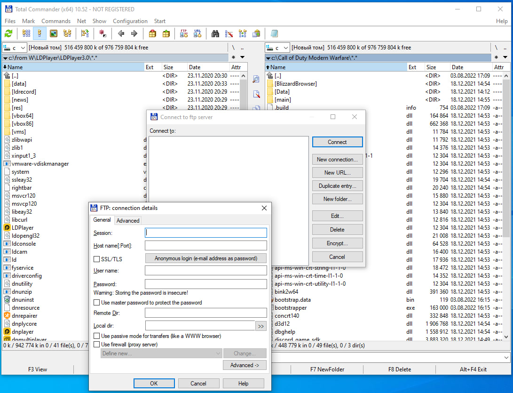Click the Synchronize directories icon
Image resolution: width=513 pixels, height=393 pixels.
243,33
